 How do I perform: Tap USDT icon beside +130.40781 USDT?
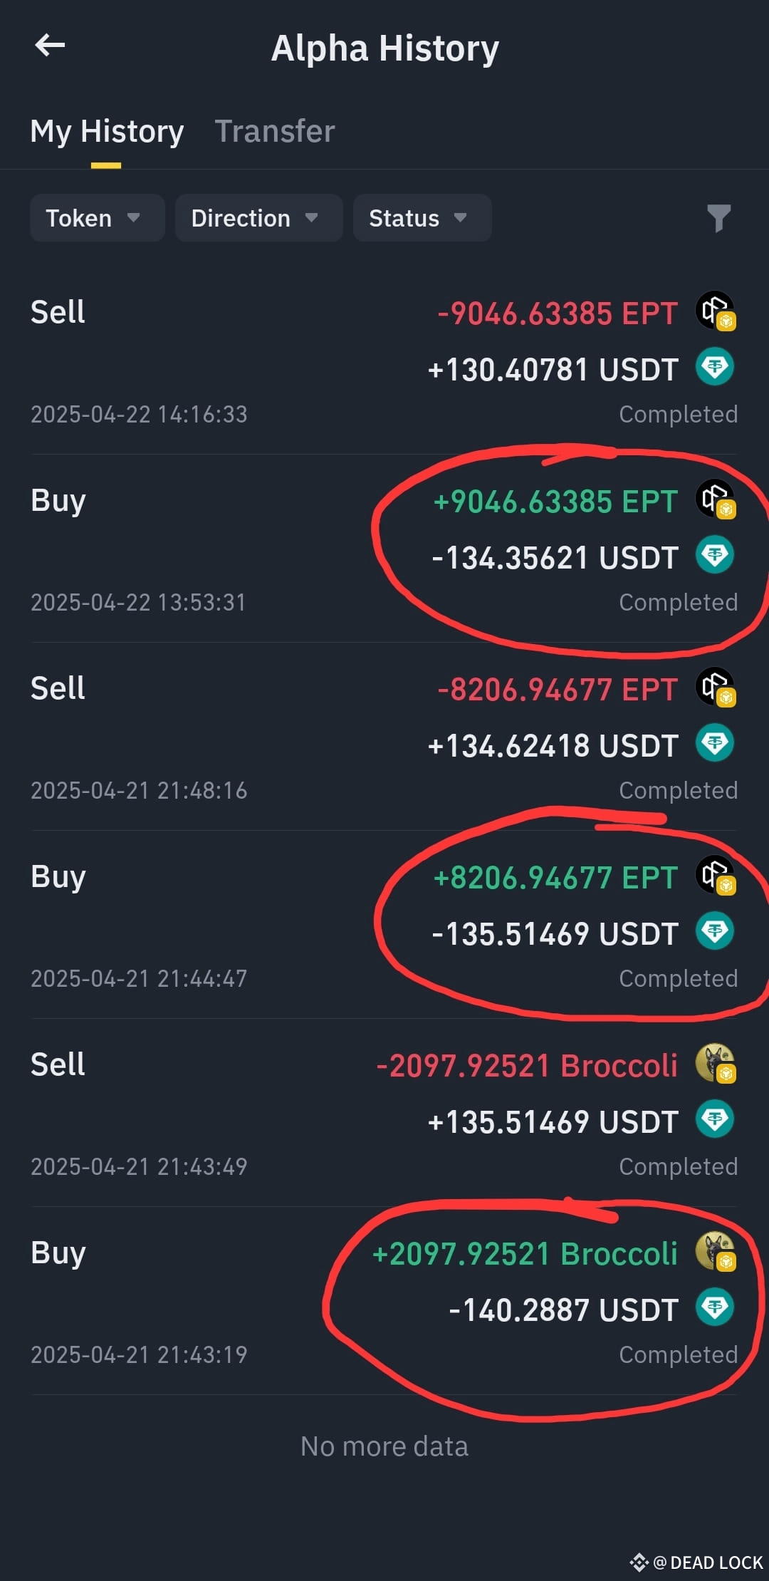point(715,367)
